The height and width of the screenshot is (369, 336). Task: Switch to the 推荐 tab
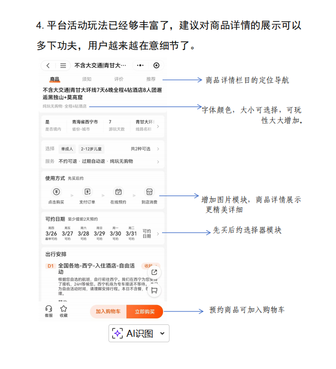pyautogui.click(x=151, y=79)
